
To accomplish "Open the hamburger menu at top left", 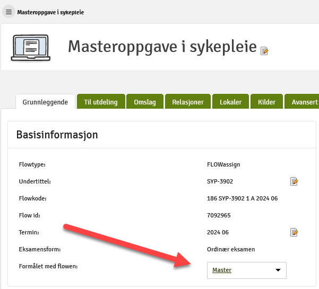I will (8, 12).
